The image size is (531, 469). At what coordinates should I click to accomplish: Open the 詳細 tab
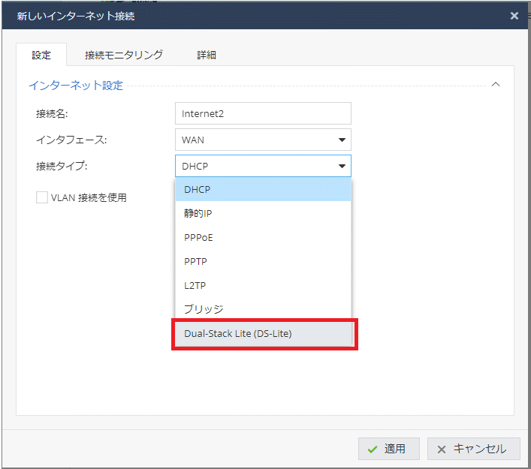207,55
